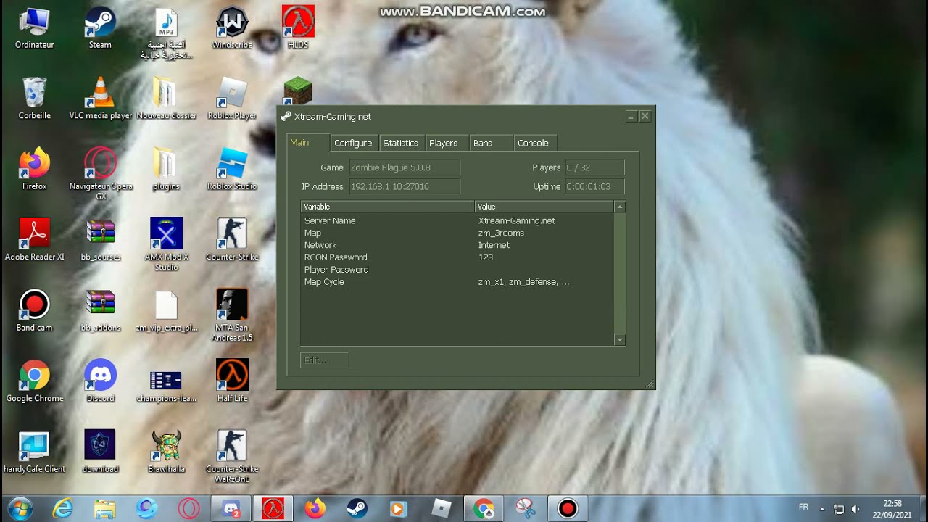
Task: Show hidden tray icons arrow
Action: [x=822, y=509]
